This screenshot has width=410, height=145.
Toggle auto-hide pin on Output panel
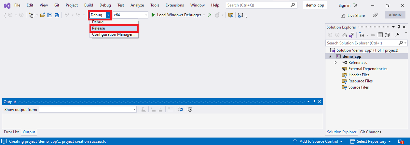tap(314, 102)
